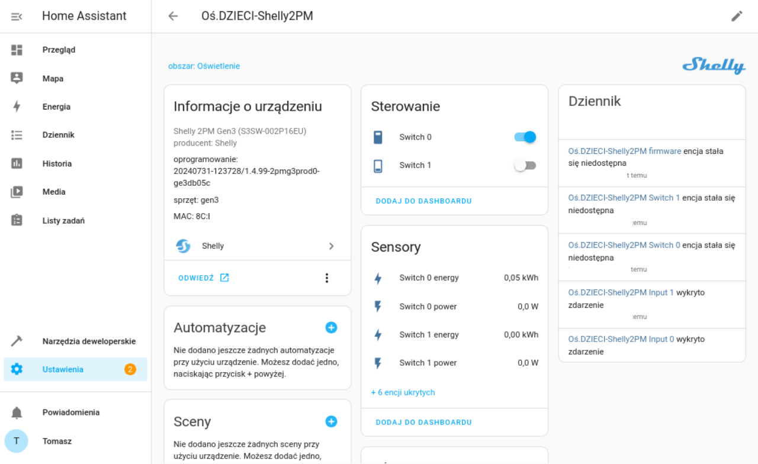The width and height of the screenshot is (758, 464).
Task: Open the three-dot device menu
Action: [x=326, y=278]
